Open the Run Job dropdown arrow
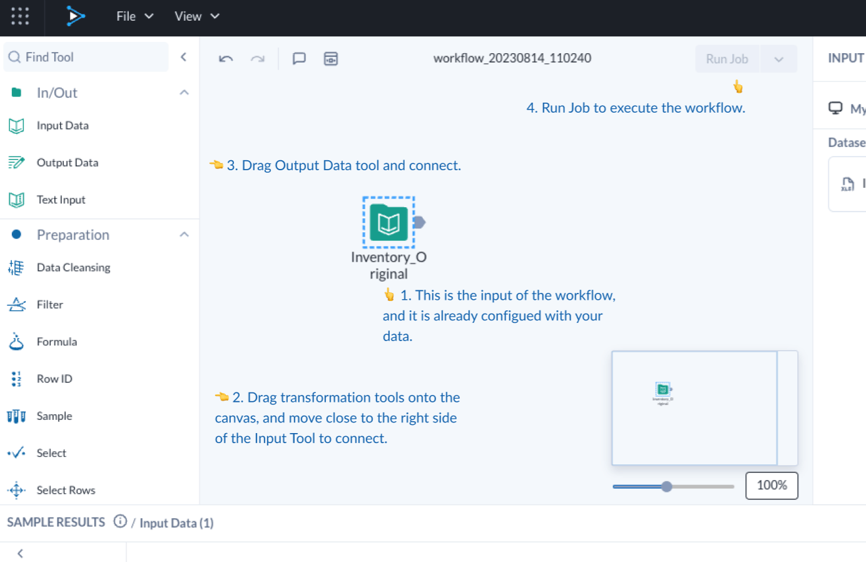This screenshot has height=562, width=866. pyautogui.click(x=778, y=59)
